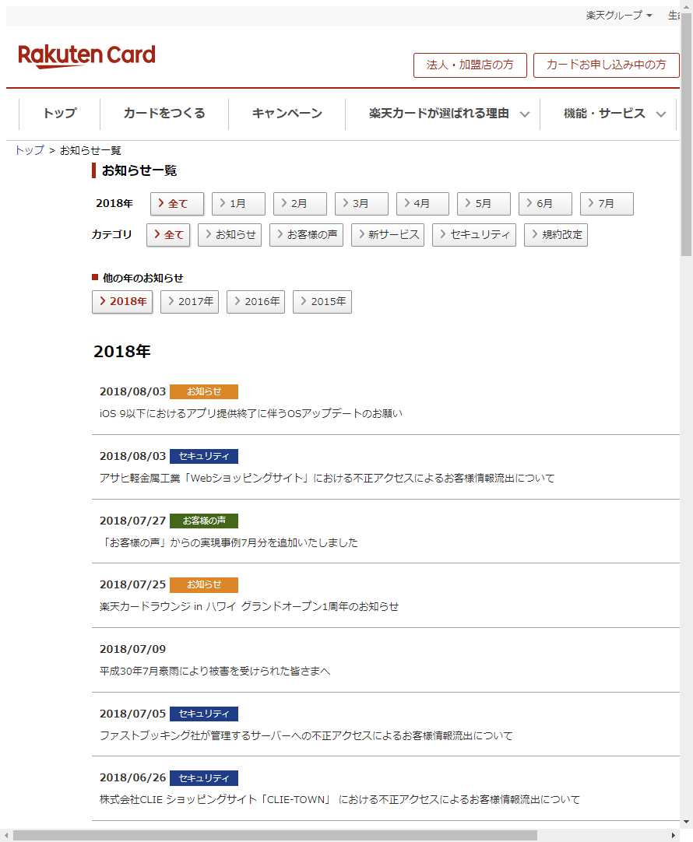This screenshot has height=842, width=693.
Task: Filter announcements by 3月
Action: 361,204
